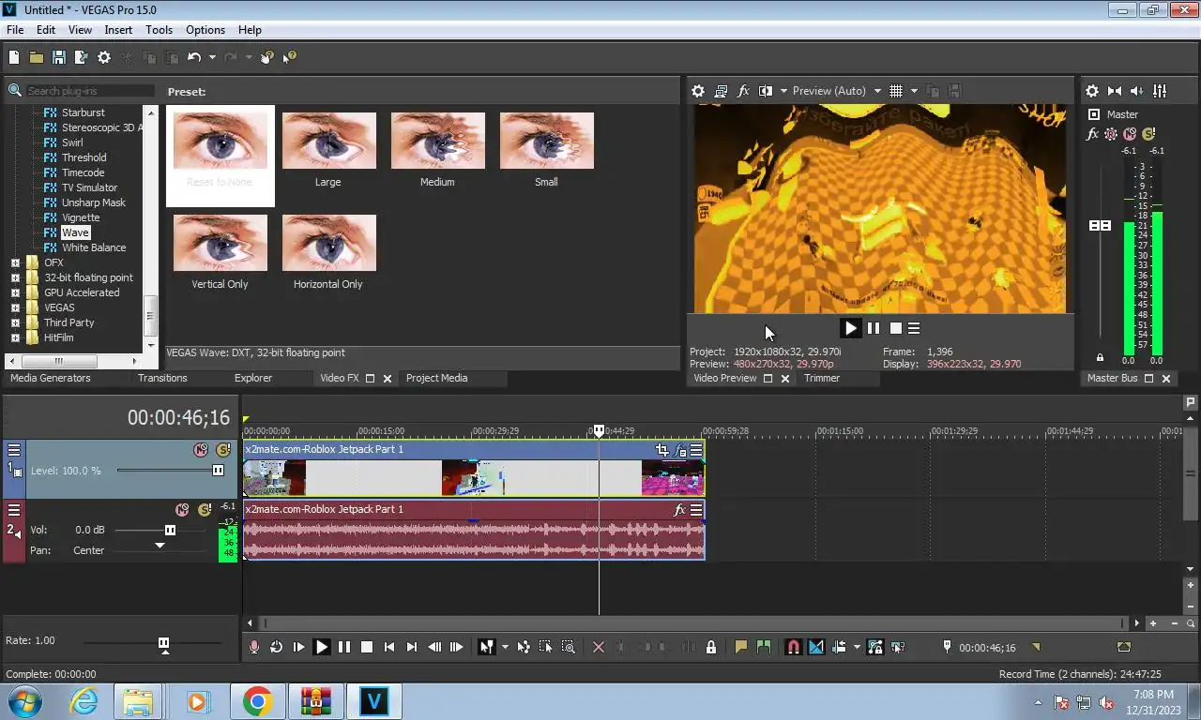Solo audio track 2
The image size is (1201, 720).
pos(205,510)
